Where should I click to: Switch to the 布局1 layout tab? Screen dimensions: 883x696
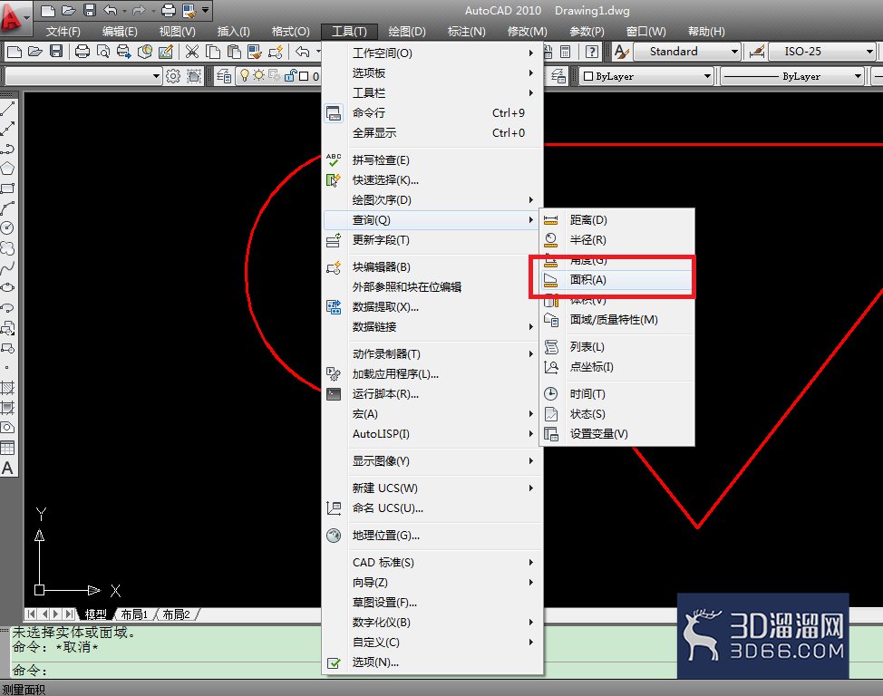(x=134, y=614)
